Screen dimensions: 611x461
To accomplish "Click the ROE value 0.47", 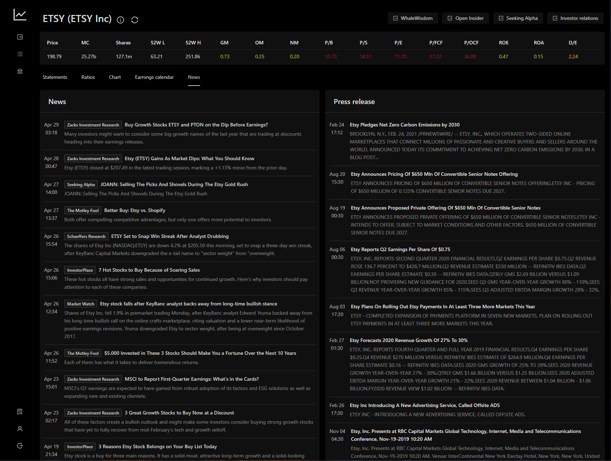I will tap(503, 56).
